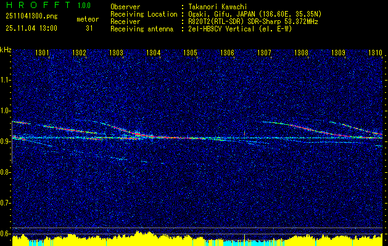Click the 1301 time marker
Screen dimensions: 388x246
point(43,52)
